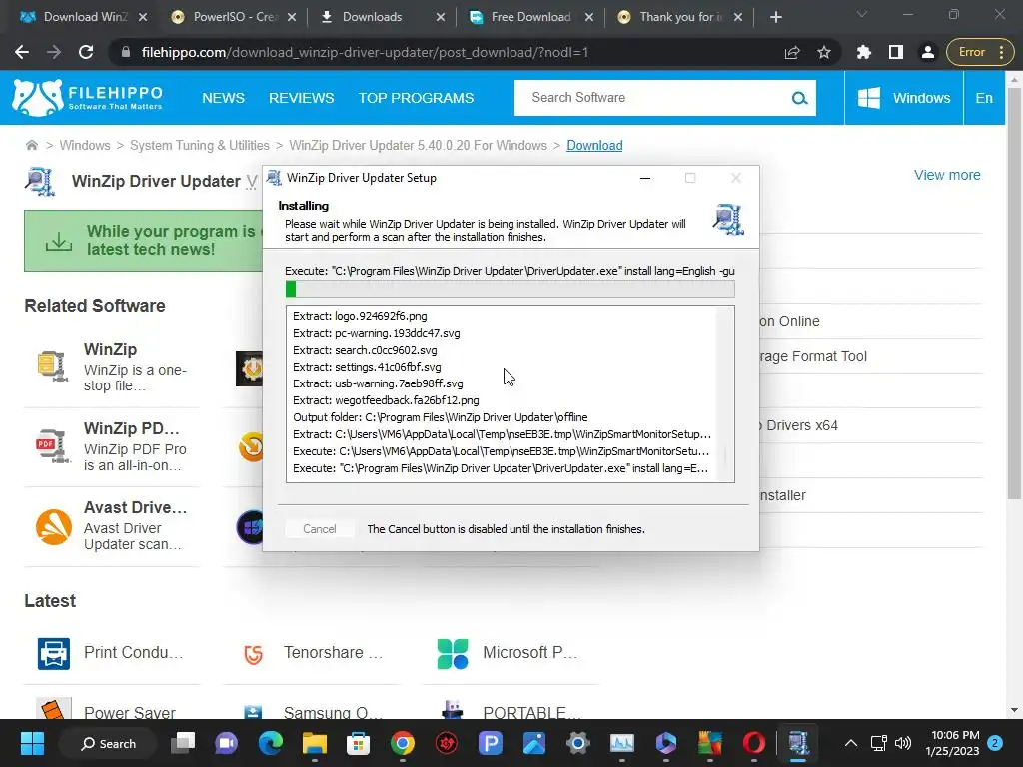Viewport: 1023px width, 767px height.
Task: Switch to the Free Download tab
Action: point(531,17)
